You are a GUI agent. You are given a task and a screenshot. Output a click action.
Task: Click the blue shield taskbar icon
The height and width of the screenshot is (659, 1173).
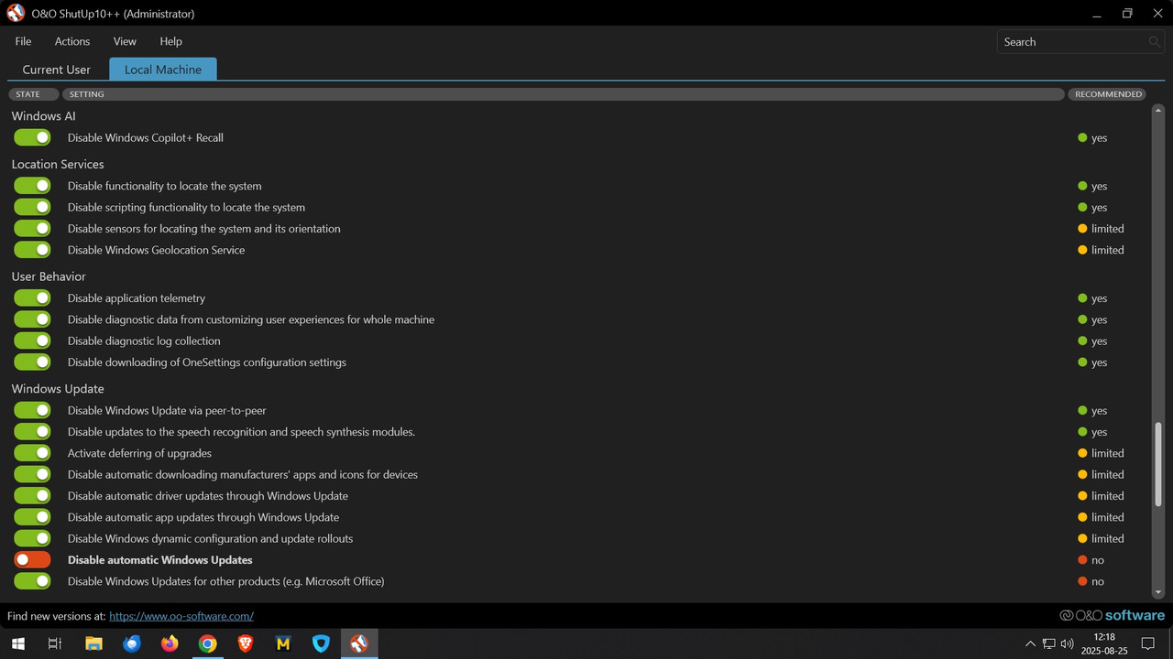coord(321,643)
